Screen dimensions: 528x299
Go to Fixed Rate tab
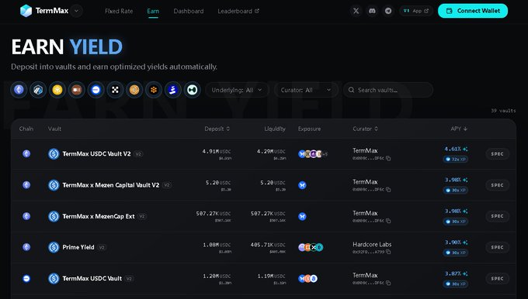coord(119,11)
